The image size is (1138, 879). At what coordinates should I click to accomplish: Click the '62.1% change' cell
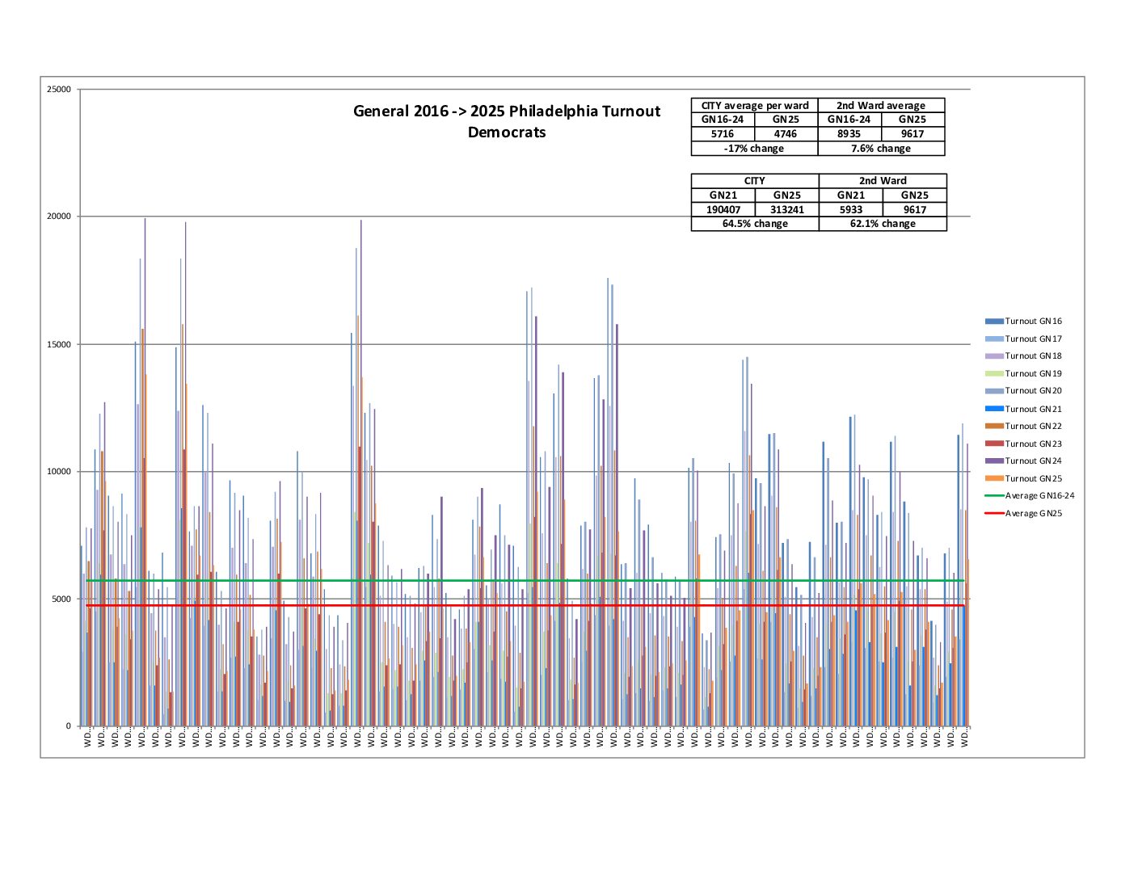883,224
